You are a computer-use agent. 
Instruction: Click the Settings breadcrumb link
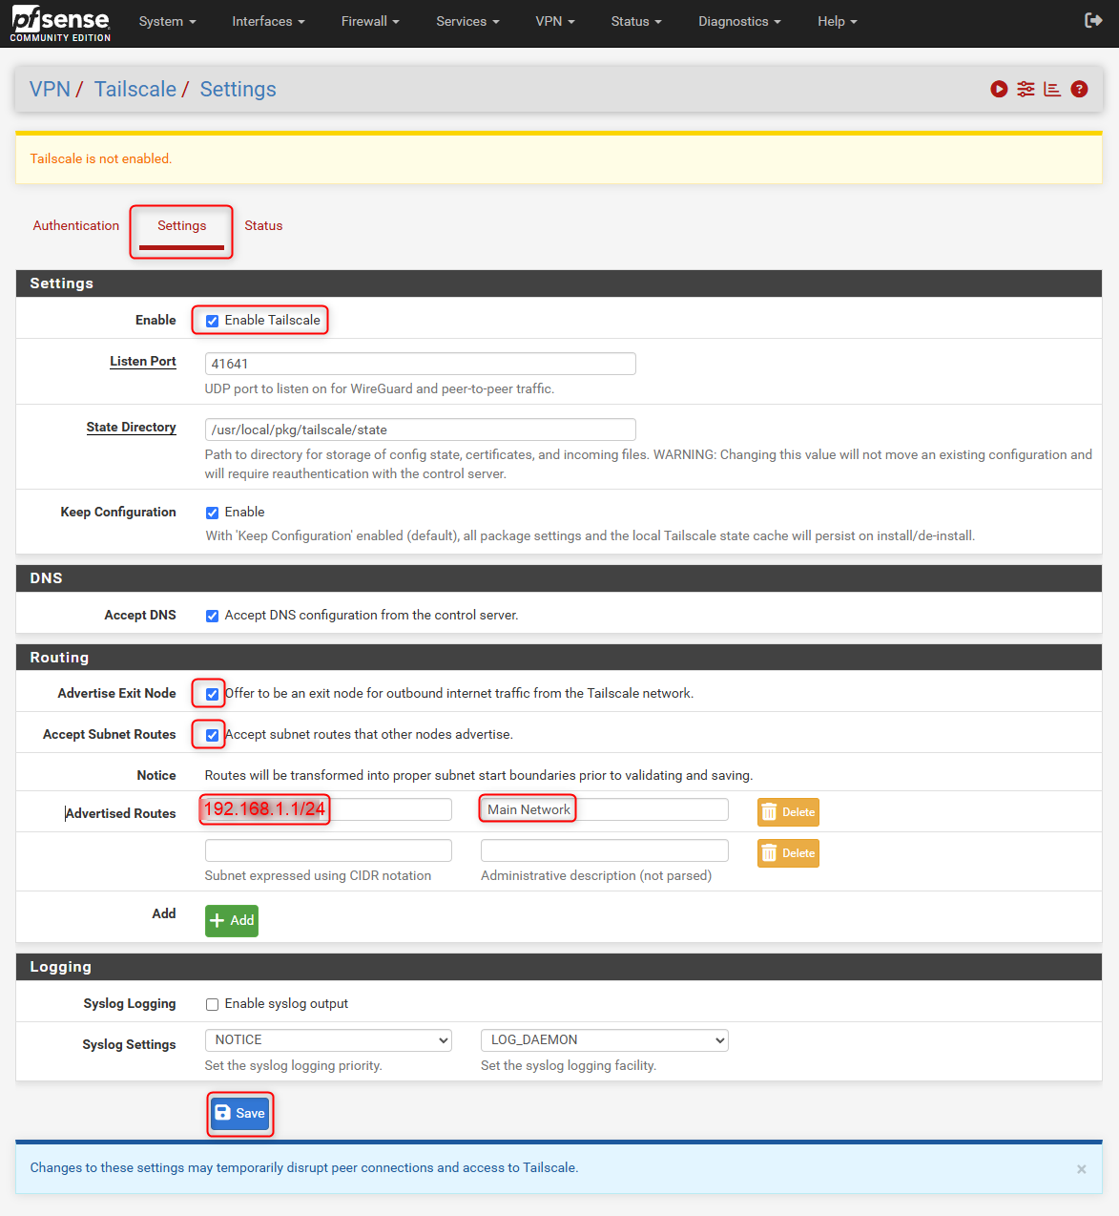pos(238,89)
